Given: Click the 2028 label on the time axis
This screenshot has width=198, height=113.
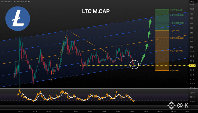Looking at the screenshot, I should (159, 112).
